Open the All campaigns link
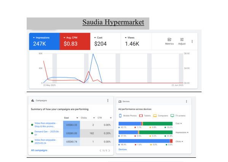This screenshot has width=228, height=162. (39, 150)
